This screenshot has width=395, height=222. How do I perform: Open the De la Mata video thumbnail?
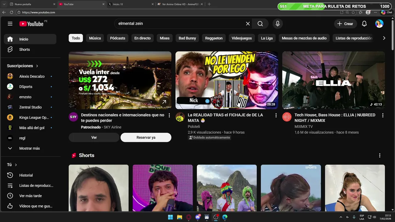[x=227, y=80]
